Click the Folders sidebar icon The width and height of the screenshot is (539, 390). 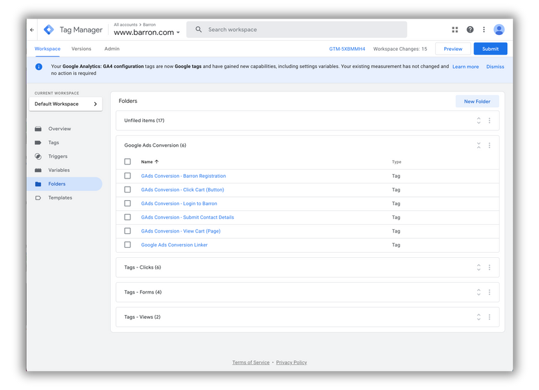(x=38, y=184)
